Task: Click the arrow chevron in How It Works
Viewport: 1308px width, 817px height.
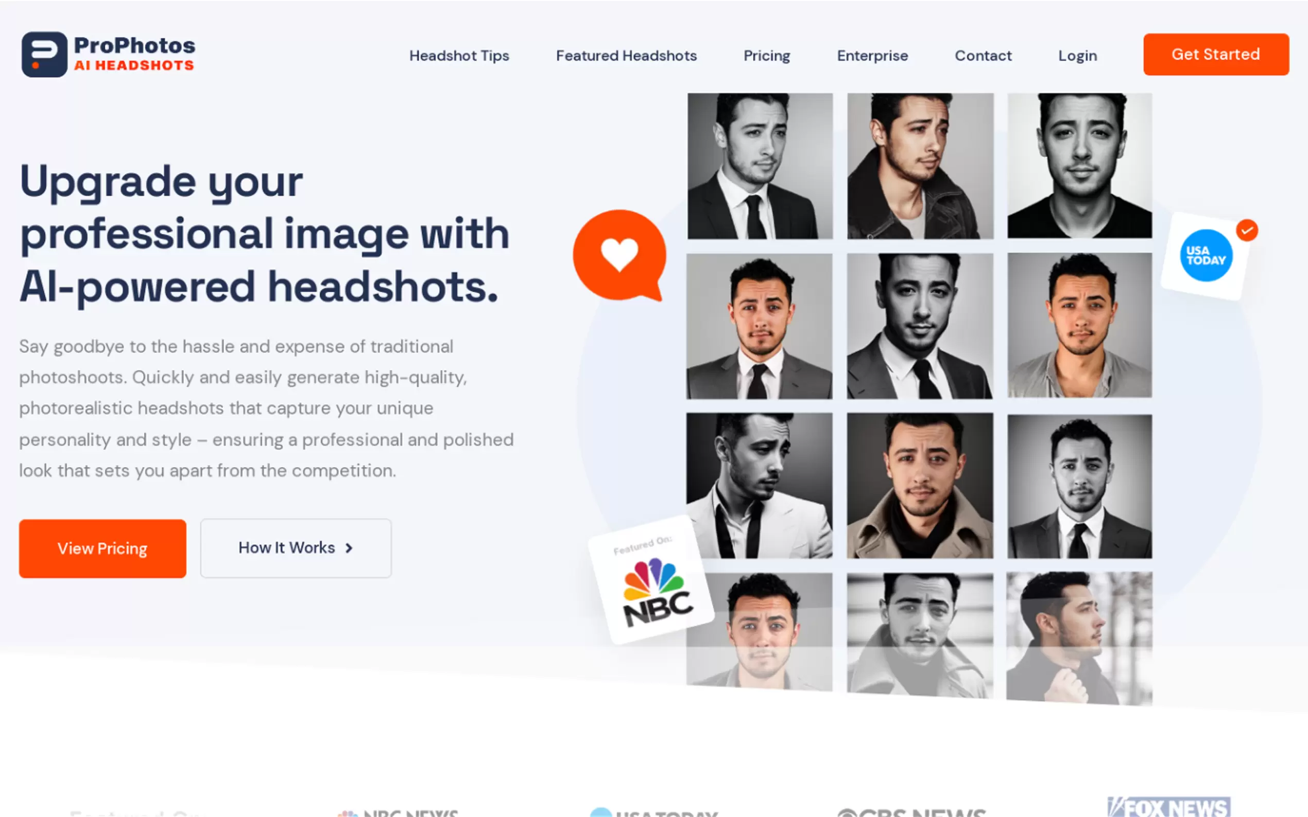Action: [x=349, y=548]
